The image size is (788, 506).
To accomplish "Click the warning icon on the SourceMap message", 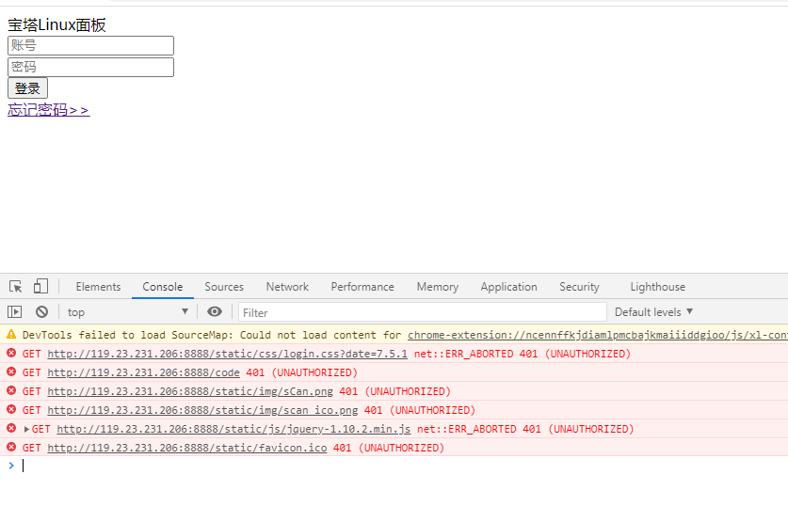I will 11,334.
